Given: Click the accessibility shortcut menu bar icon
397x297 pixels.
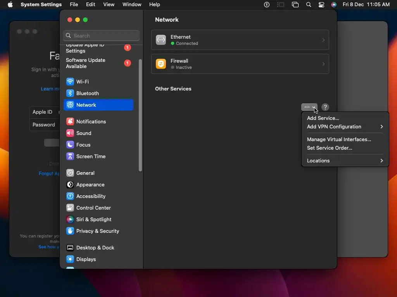Looking at the screenshot, I should click(x=267, y=5).
